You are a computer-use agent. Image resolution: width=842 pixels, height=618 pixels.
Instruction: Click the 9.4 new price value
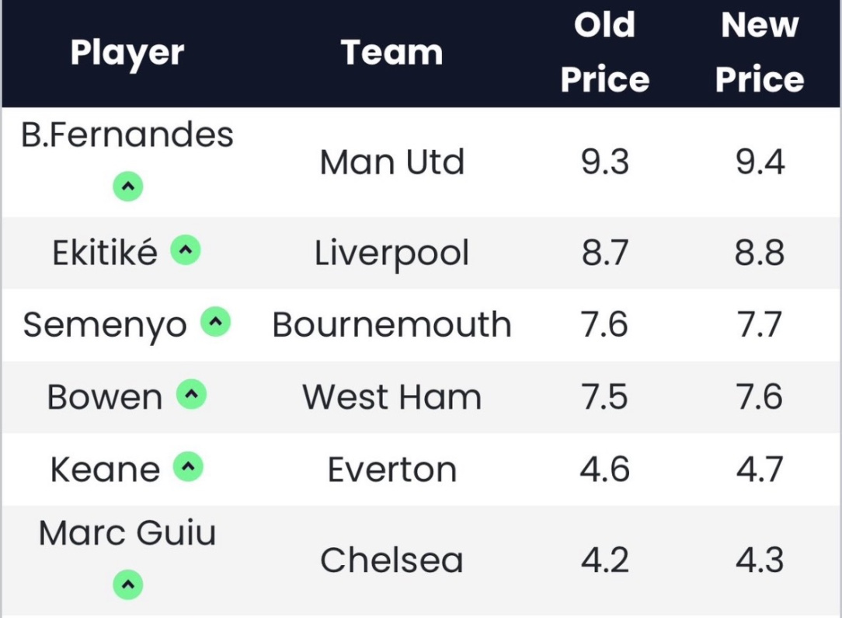click(x=759, y=162)
